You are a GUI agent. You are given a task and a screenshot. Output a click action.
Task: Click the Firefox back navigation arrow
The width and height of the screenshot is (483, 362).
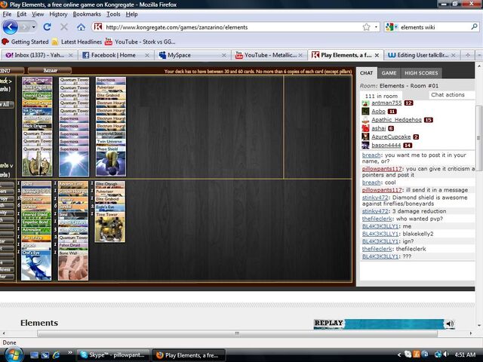point(10,27)
